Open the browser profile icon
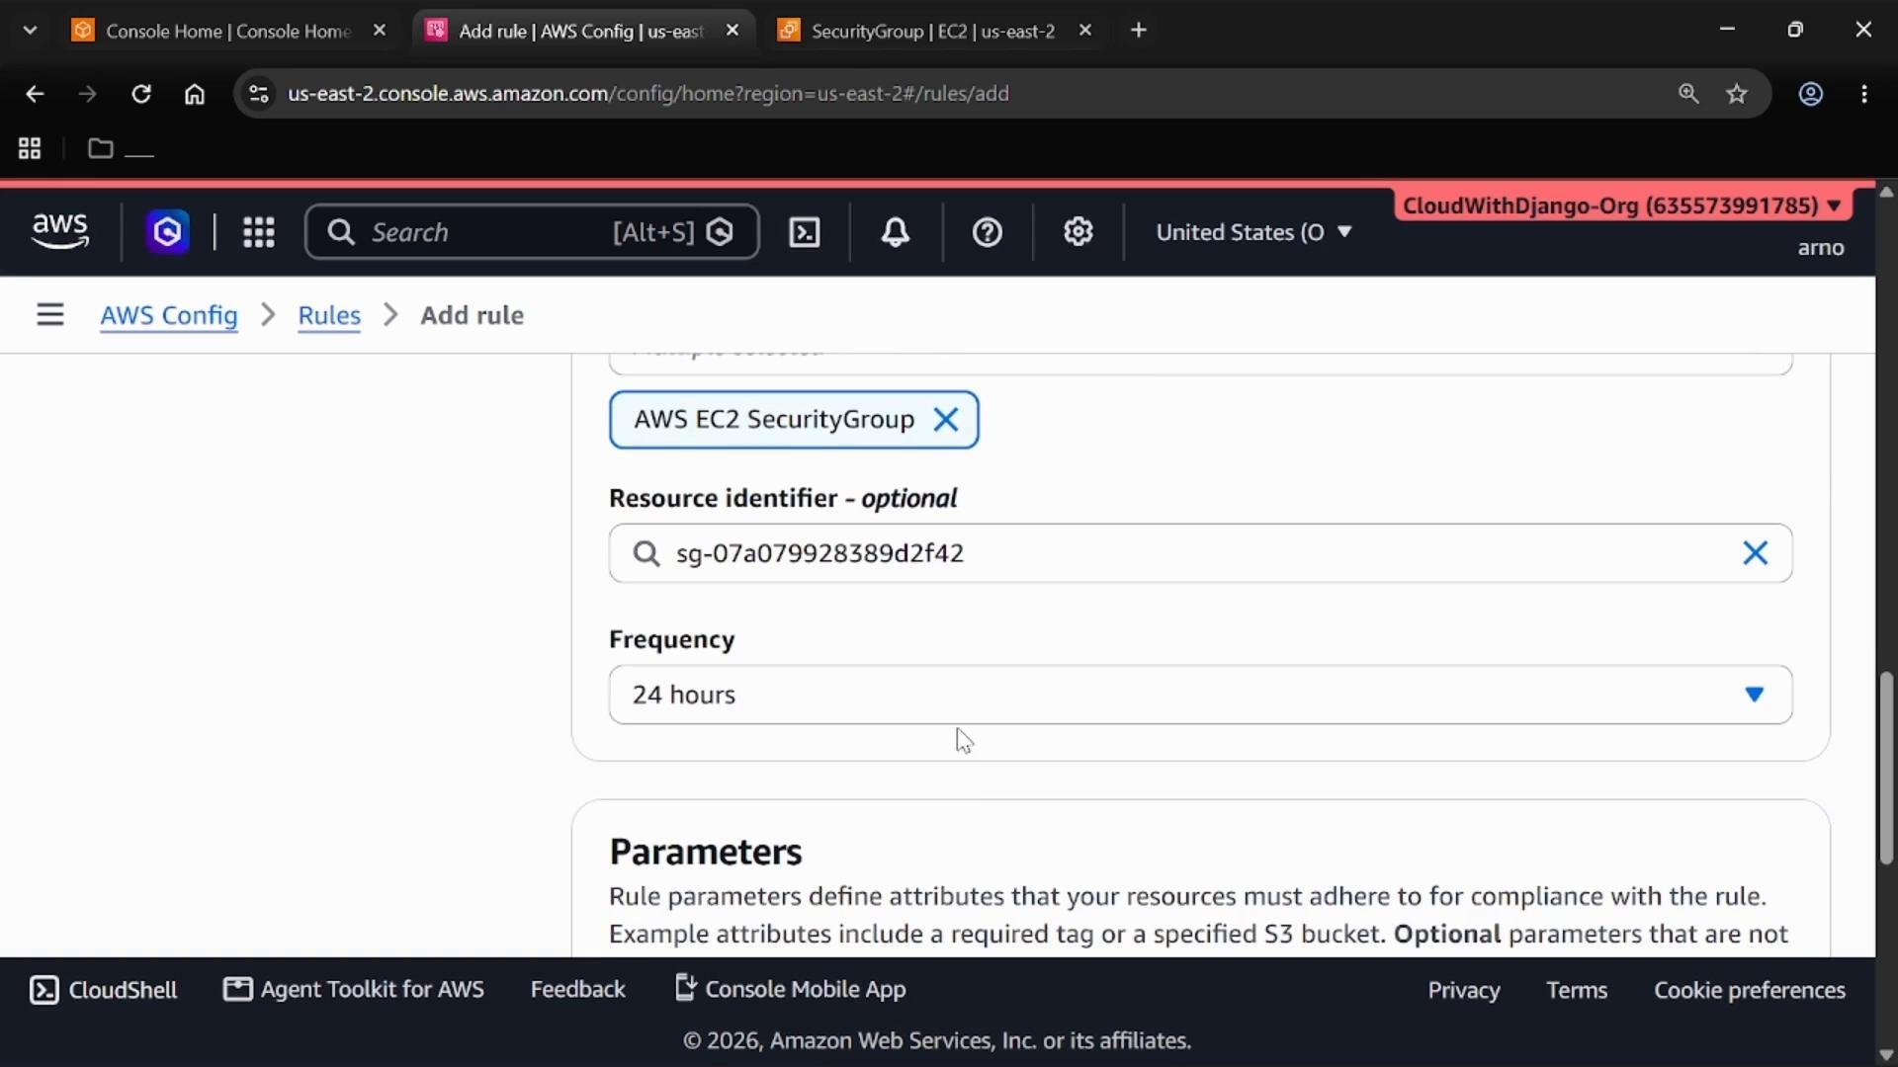The height and width of the screenshot is (1067, 1898). point(1810,94)
